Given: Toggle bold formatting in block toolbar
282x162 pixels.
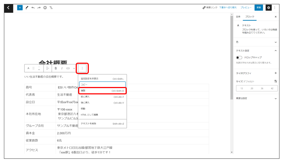Looking at the screenshot, I should click(x=56, y=68).
